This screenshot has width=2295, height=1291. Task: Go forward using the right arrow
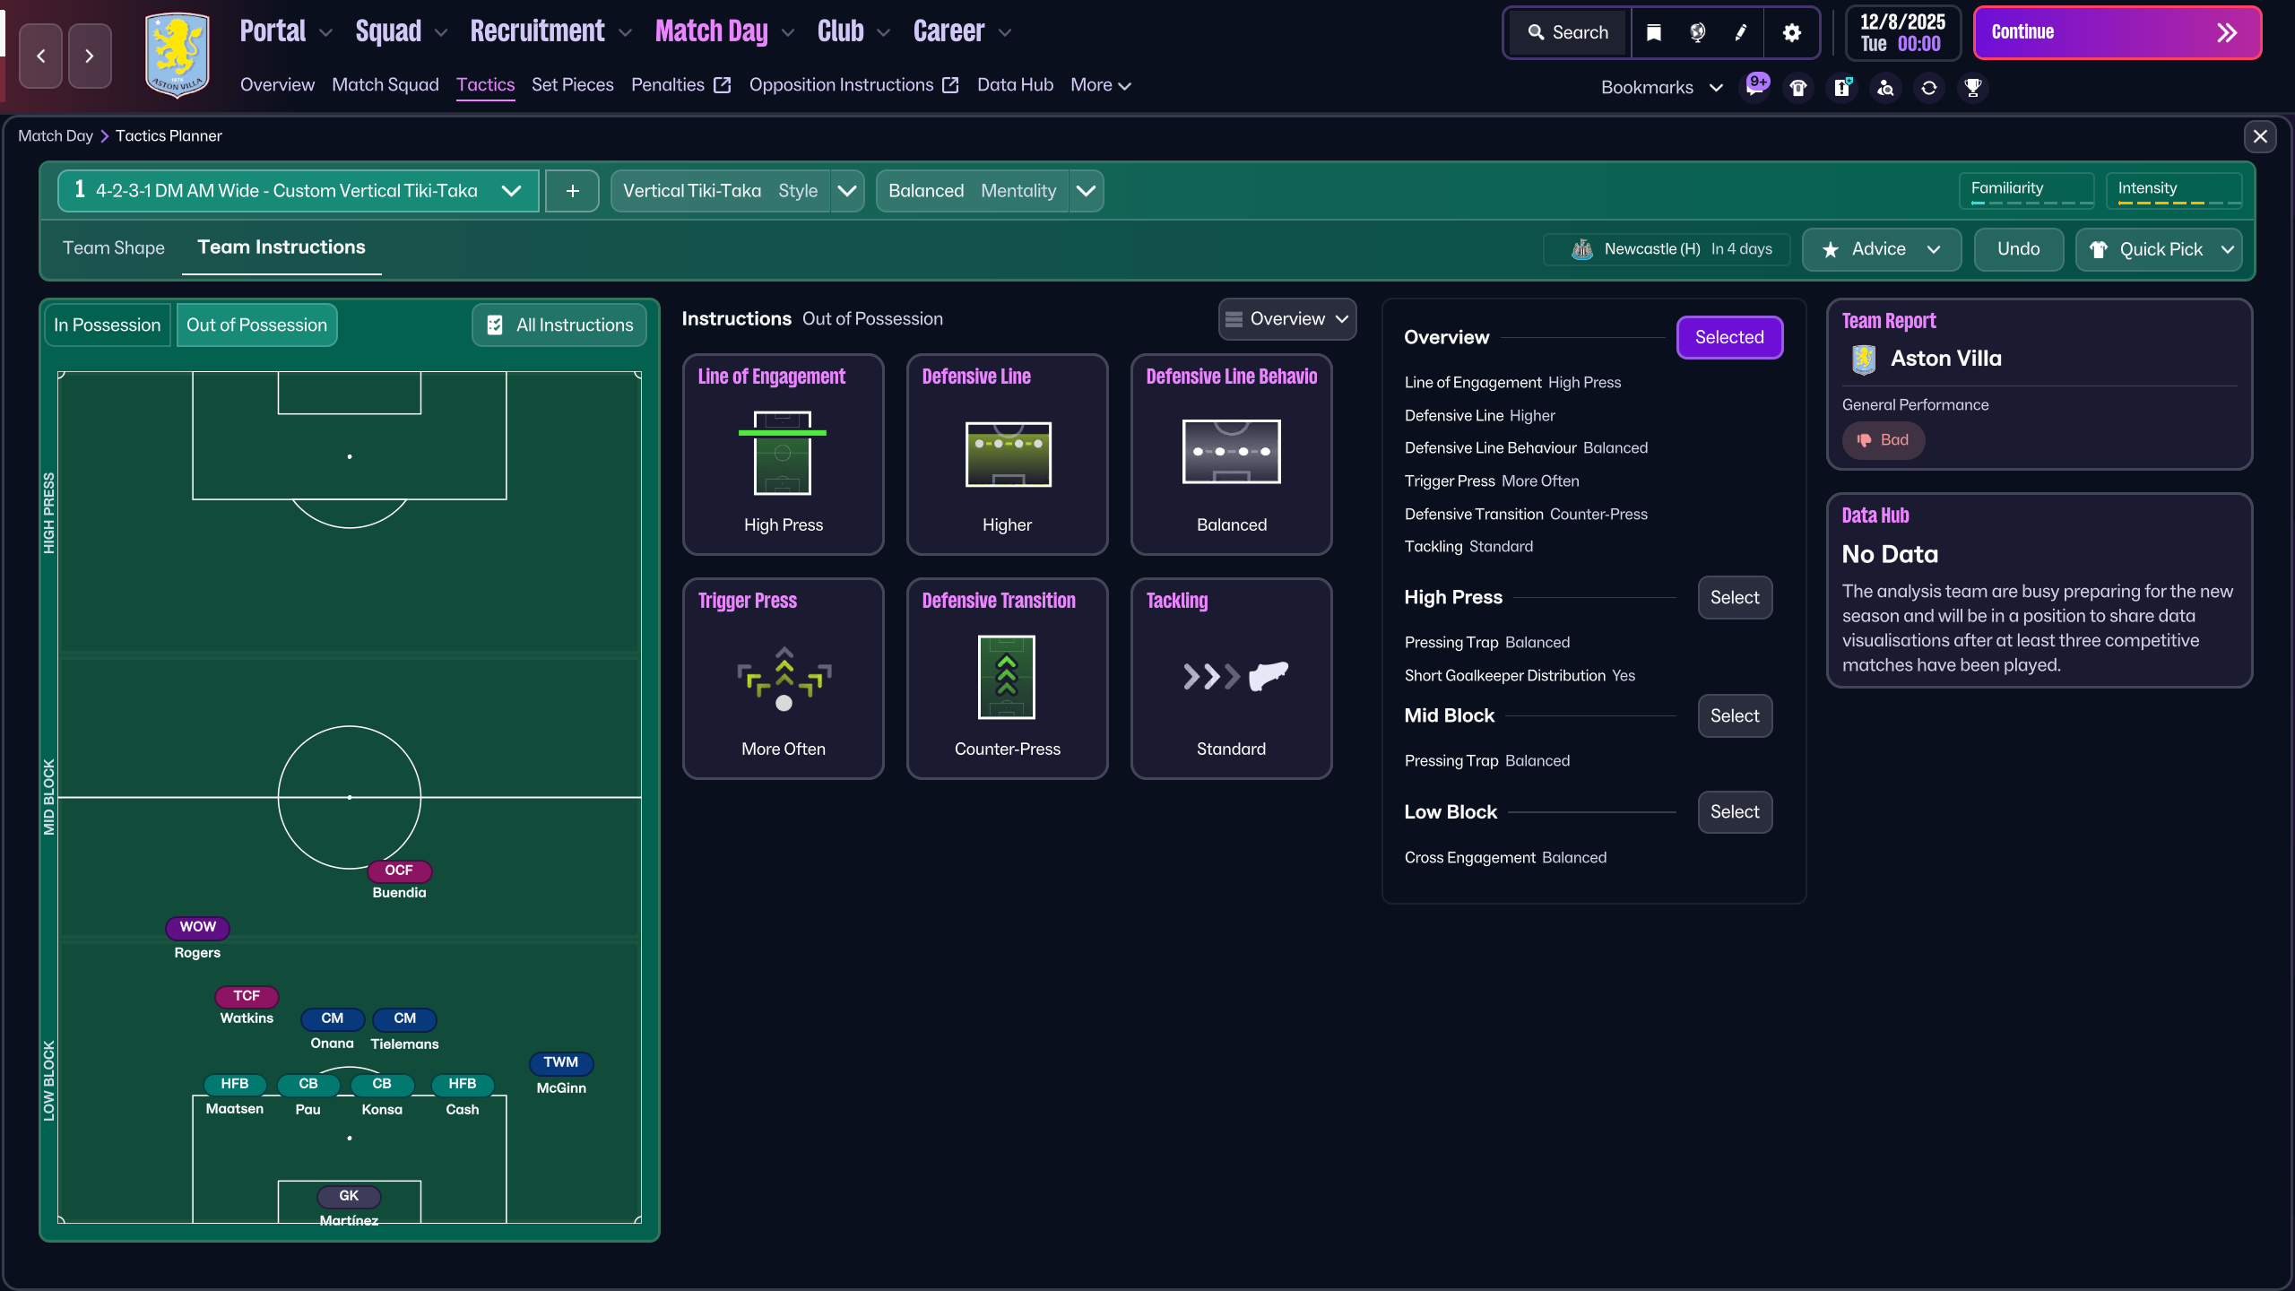coord(90,56)
